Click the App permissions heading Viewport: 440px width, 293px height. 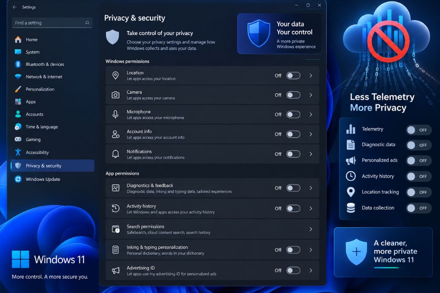coord(122,173)
